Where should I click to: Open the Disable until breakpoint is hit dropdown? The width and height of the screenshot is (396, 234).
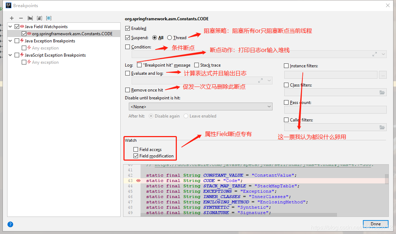(x=200, y=106)
